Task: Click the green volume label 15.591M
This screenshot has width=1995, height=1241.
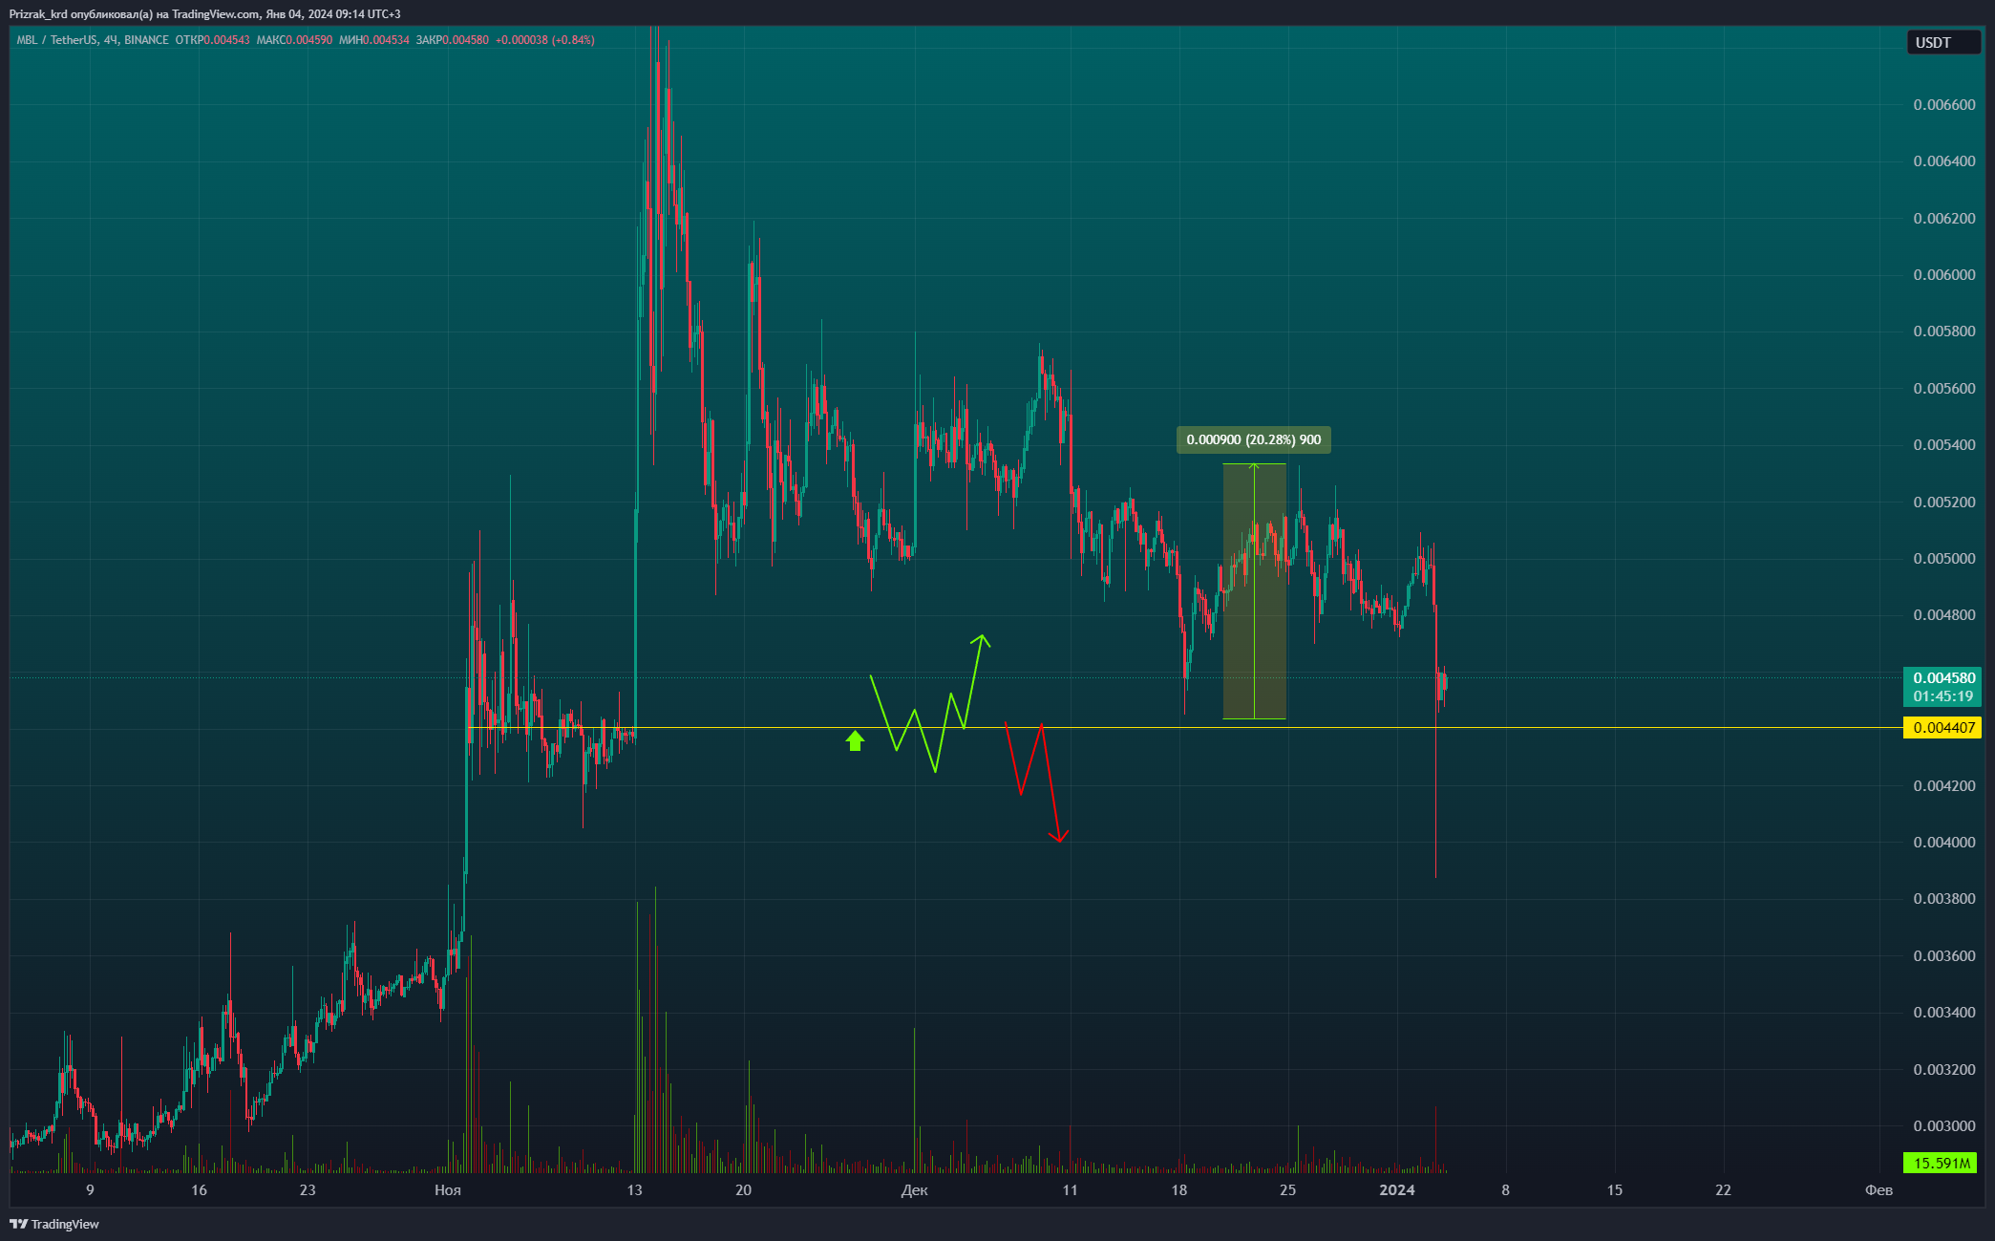Action: pyautogui.click(x=1942, y=1163)
